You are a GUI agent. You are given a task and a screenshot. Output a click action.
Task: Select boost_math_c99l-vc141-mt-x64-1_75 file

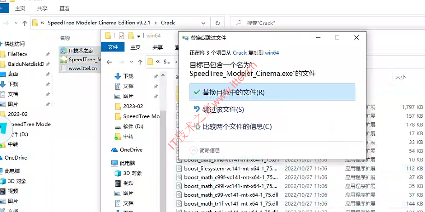pos(230,186)
